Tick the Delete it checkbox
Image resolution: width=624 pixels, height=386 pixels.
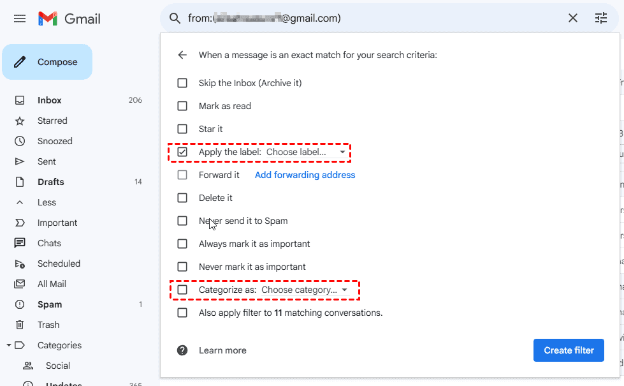(x=182, y=198)
